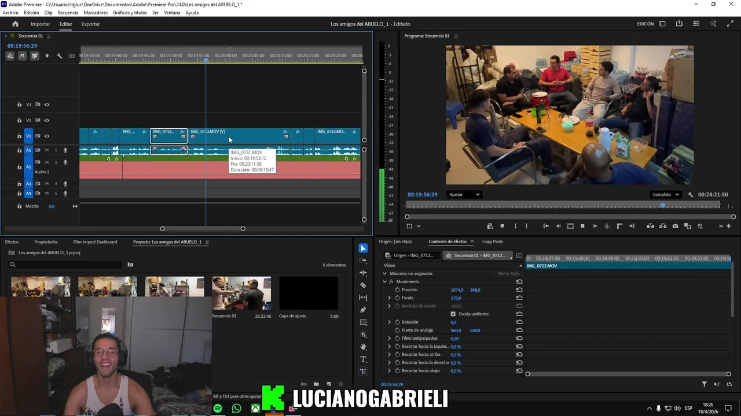The width and height of the screenshot is (741, 416).
Task: Hide the V2 track output eye
Action: pos(47,120)
